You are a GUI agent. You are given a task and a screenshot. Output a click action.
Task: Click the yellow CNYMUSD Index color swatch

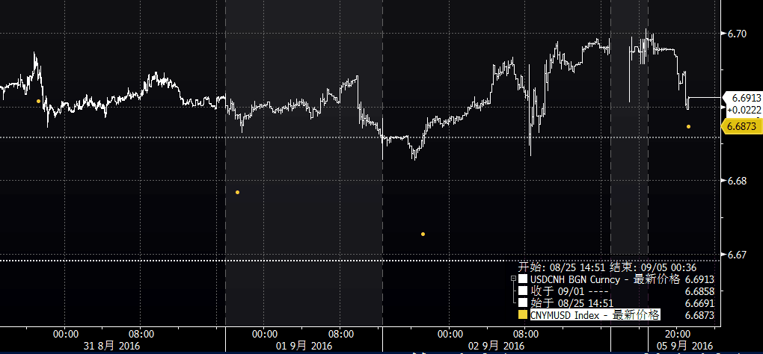(x=523, y=315)
